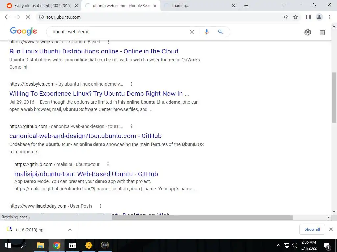
Task: Expand osu! (2010).zip download options
Action: pyautogui.click(x=70, y=230)
